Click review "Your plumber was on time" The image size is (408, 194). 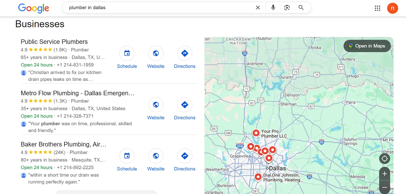click(80, 127)
